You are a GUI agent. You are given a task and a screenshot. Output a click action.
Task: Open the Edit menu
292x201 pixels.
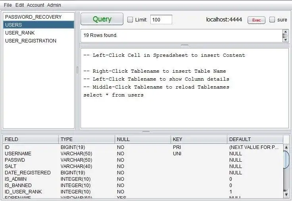(19, 5)
